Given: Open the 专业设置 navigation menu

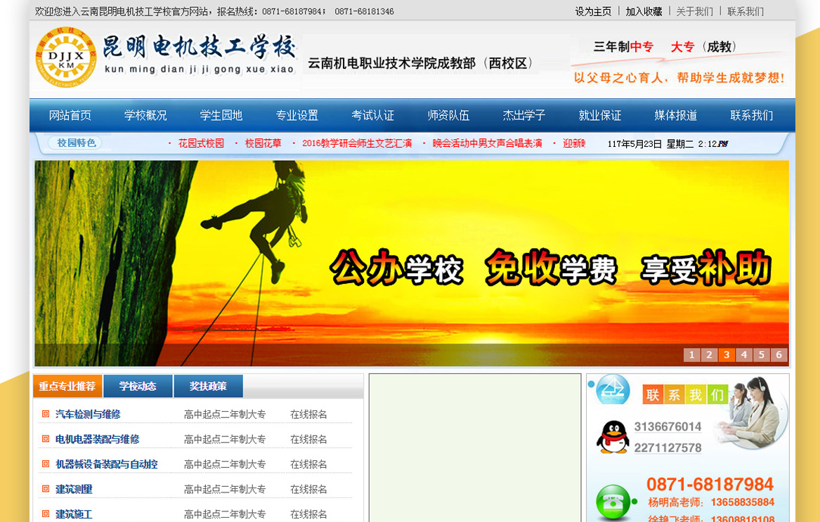Looking at the screenshot, I should (x=297, y=115).
